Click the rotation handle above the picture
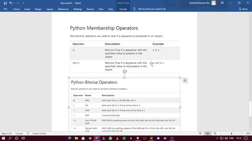 pos(125,71)
